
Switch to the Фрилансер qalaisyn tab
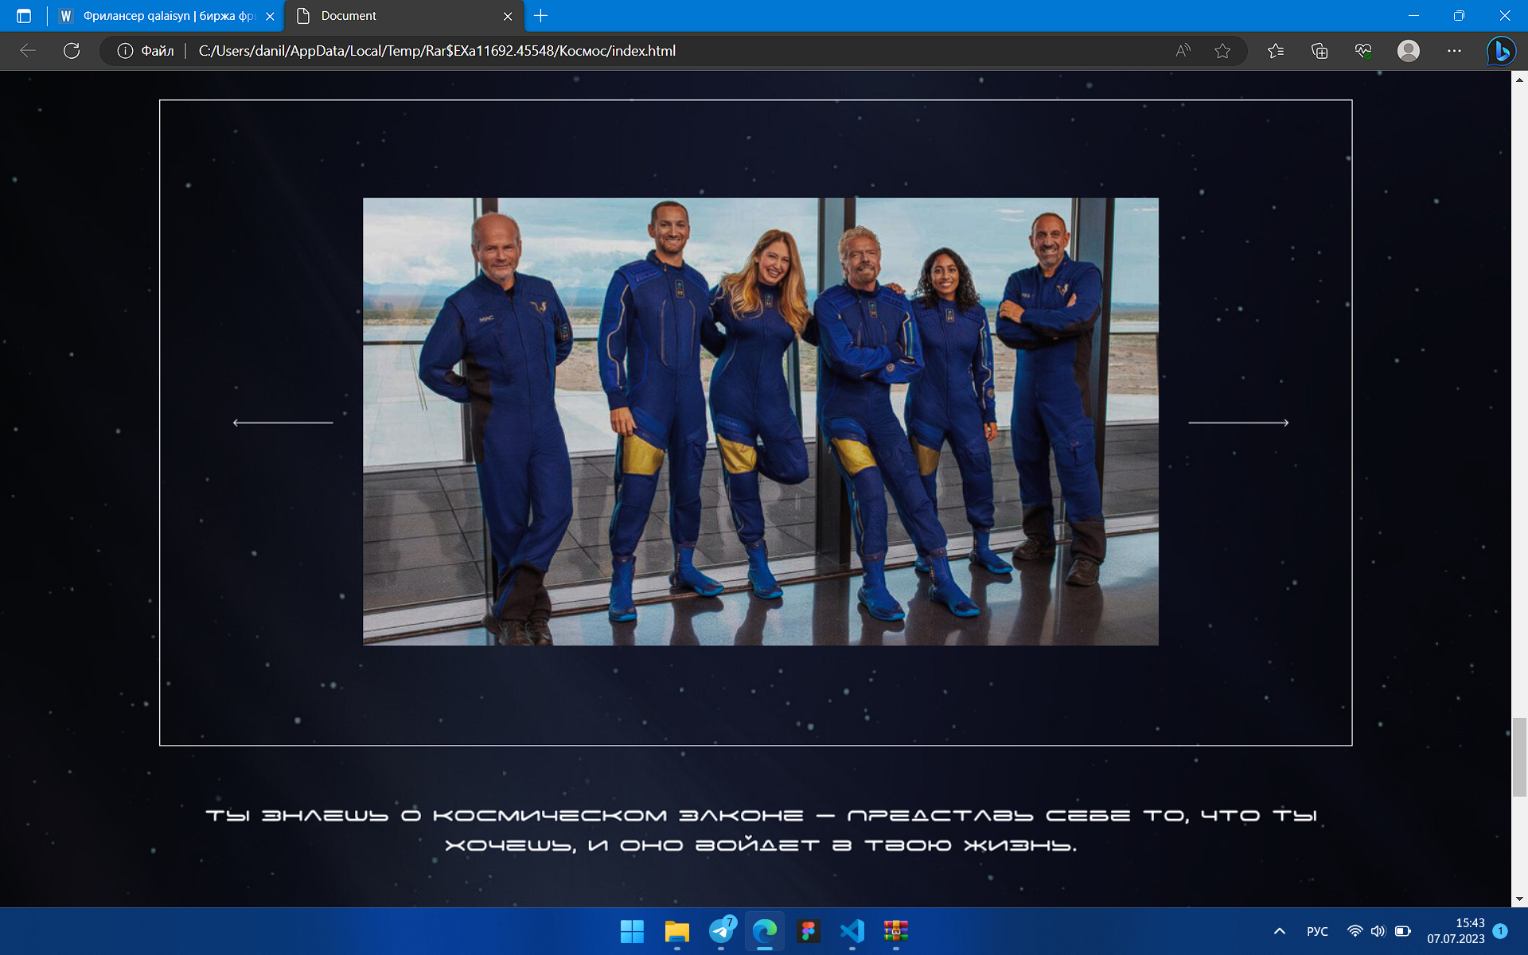[167, 16]
